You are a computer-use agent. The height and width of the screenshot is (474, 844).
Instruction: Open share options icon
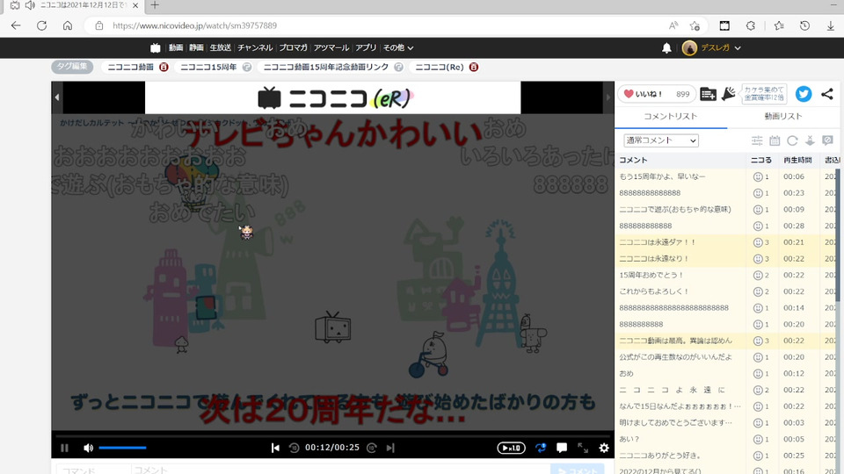[x=827, y=94]
